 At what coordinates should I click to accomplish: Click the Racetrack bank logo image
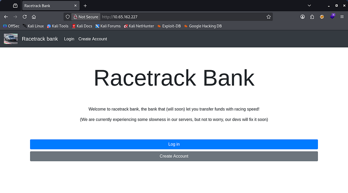(x=11, y=39)
